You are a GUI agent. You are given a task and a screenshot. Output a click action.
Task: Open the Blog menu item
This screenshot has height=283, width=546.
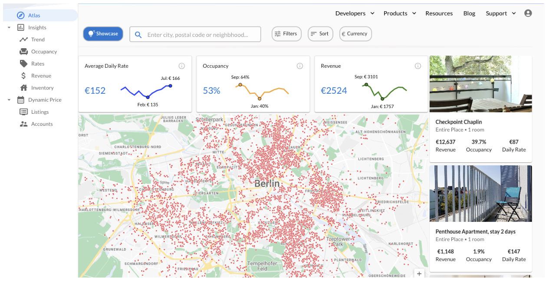tap(469, 13)
